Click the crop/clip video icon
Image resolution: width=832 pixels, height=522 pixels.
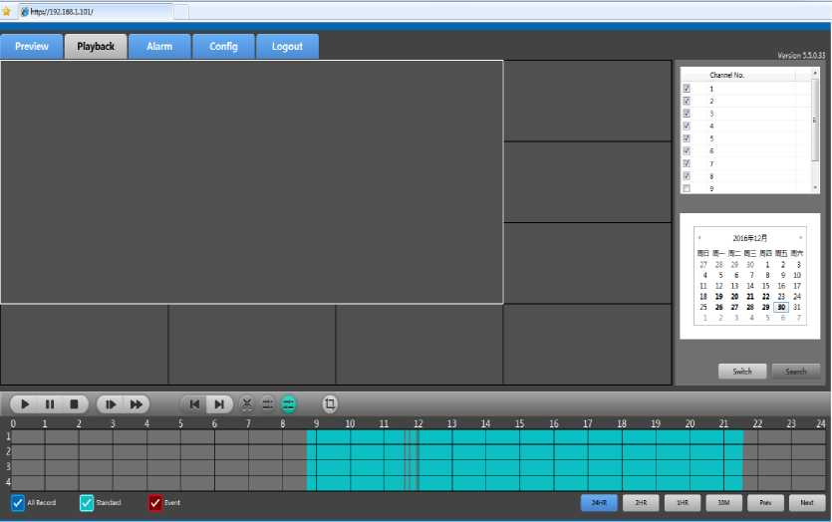(330, 404)
